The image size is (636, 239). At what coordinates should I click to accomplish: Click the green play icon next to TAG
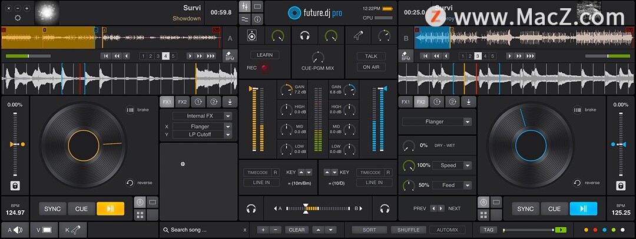tap(561, 230)
